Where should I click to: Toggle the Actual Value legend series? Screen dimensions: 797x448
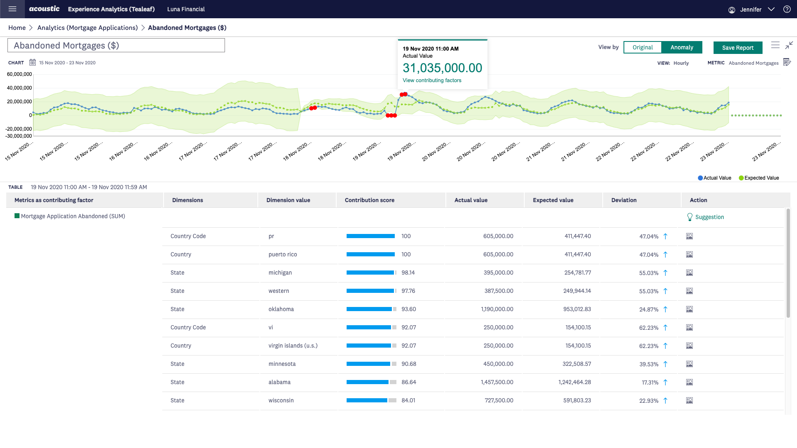714,178
